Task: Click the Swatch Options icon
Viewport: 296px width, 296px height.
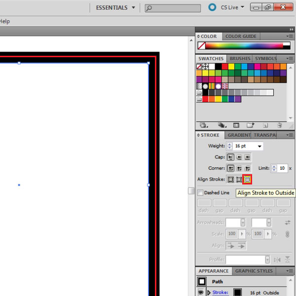Action: [236, 125]
